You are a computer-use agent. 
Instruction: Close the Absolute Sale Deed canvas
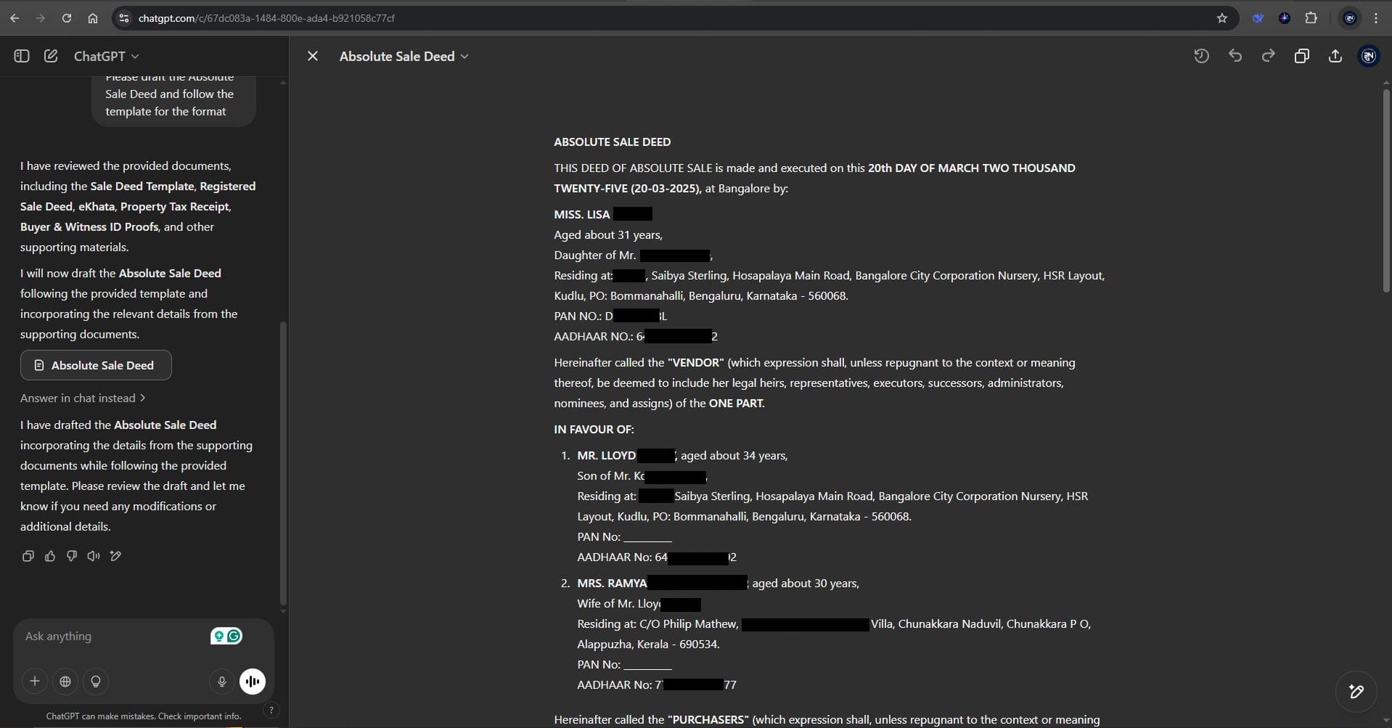point(313,56)
